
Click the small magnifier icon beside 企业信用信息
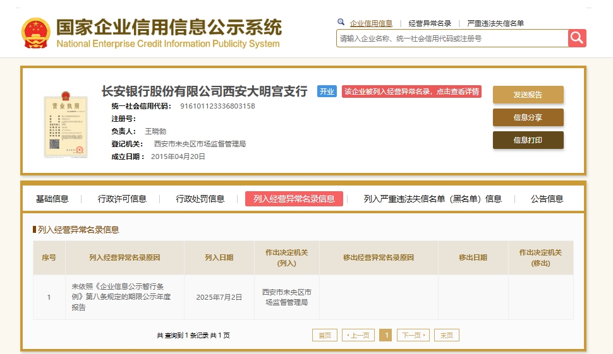click(341, 22)
